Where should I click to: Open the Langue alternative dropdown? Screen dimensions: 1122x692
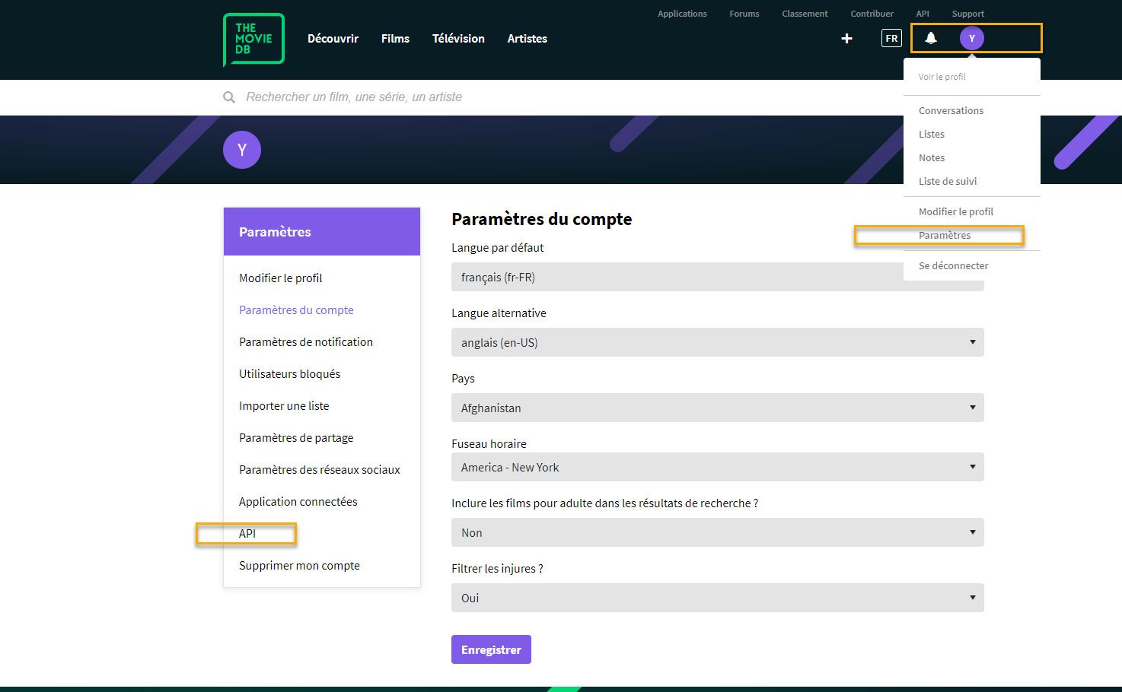716,342
